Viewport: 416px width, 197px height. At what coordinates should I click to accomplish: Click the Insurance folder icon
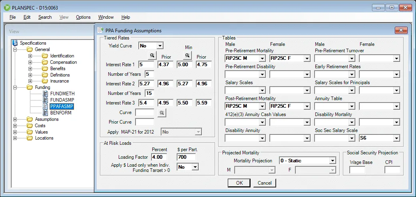[45, 81]
